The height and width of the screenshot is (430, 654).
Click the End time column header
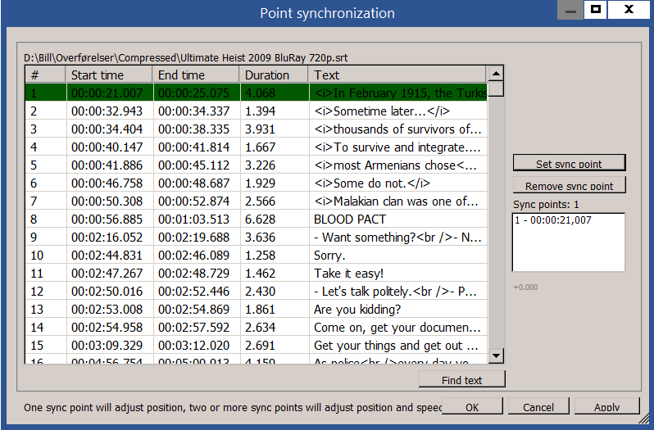point(196,75)
